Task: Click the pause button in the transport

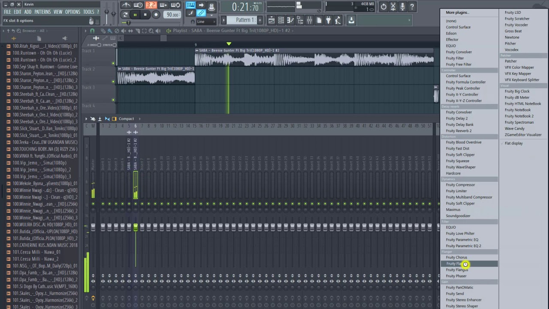Action: [x=135, y=15]
